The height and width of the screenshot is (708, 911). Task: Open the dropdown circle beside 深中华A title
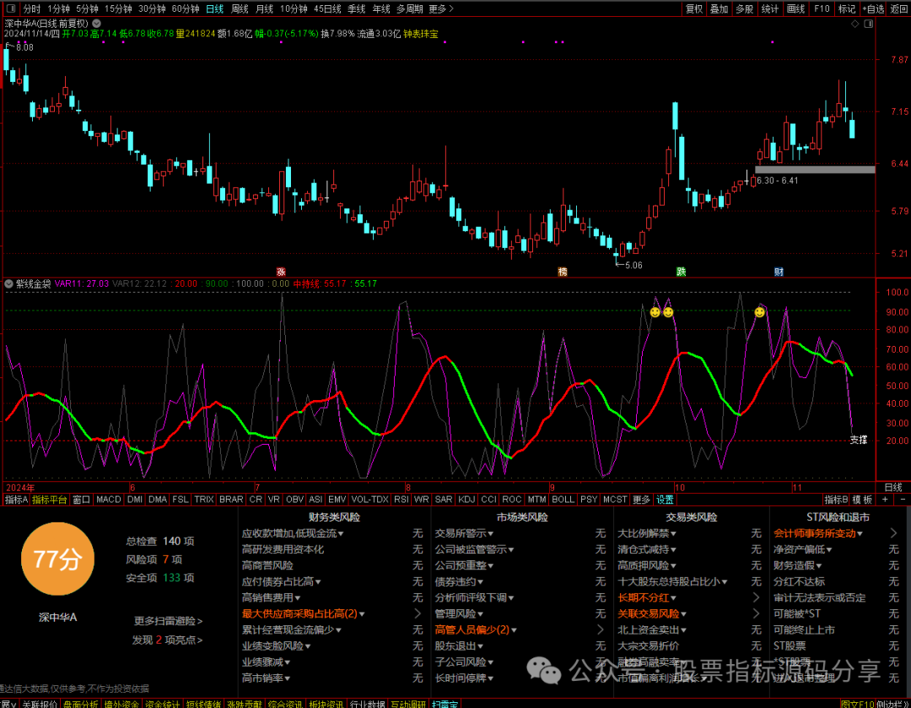[96, 24]
